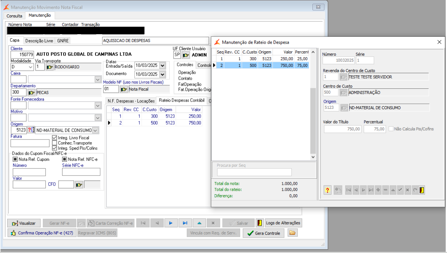Open the Departamento lookup hand icon
Screen dimensions: 447x253
coord(31,93)
